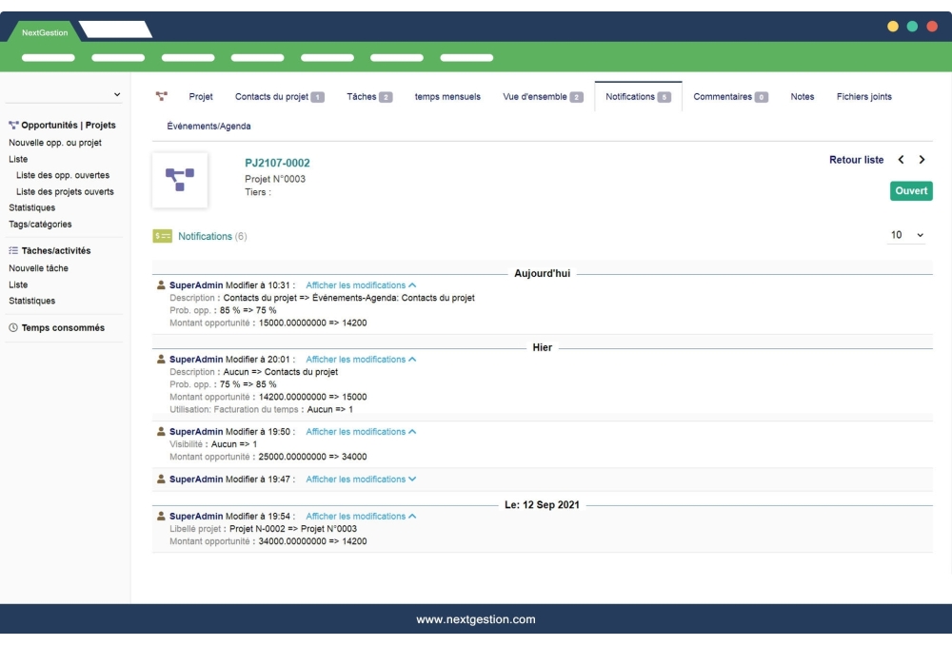Click the small flowchart icon left of Projet tab

pos(161,96)
